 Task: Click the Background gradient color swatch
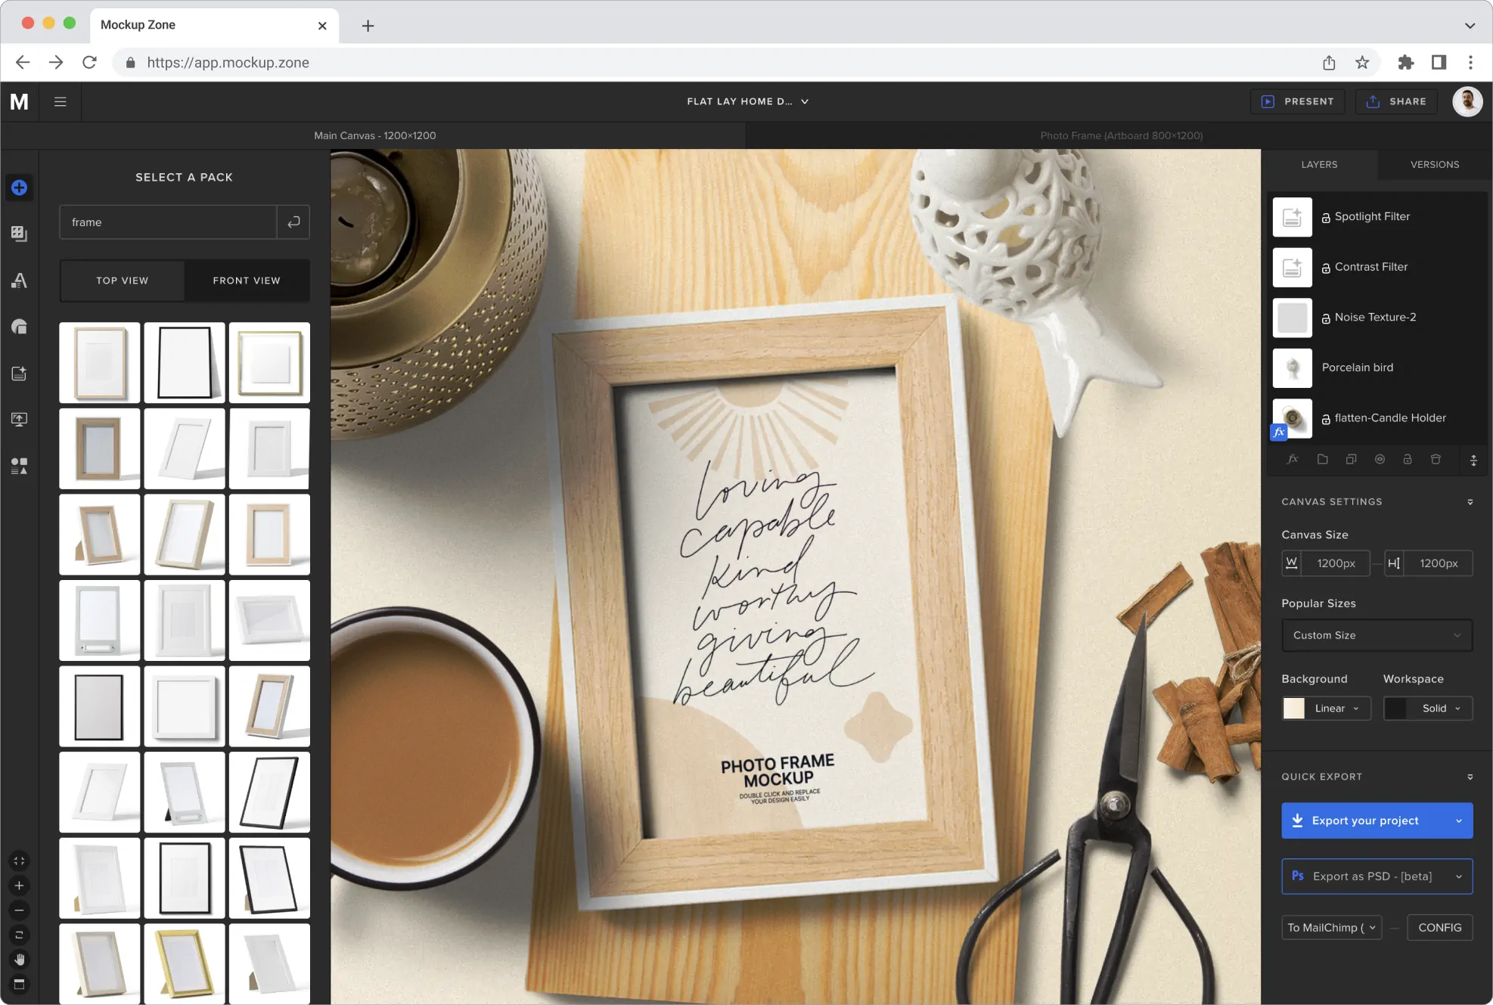[1294, 709]
